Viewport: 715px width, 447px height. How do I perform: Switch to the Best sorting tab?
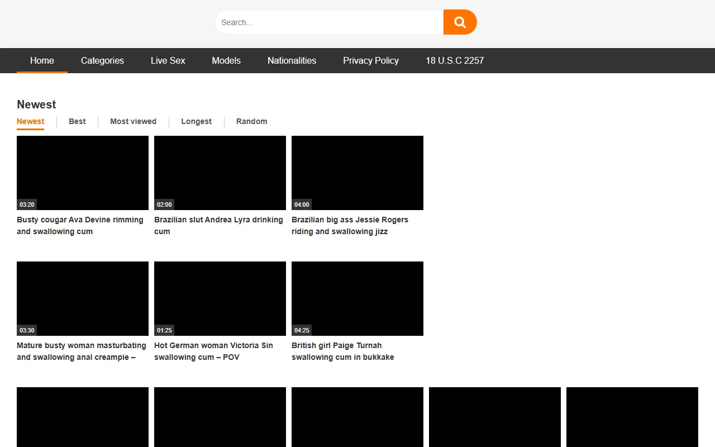pyautogui.click(x=77, y=121)
